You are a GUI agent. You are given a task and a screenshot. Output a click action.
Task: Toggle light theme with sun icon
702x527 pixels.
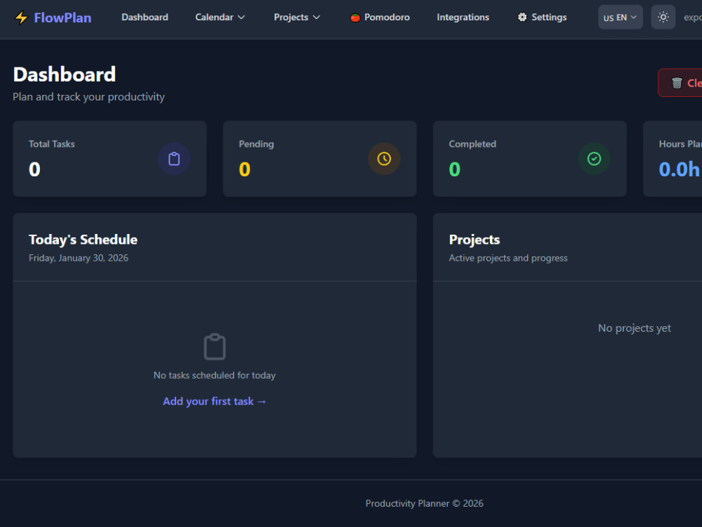[x=663, y=17]
